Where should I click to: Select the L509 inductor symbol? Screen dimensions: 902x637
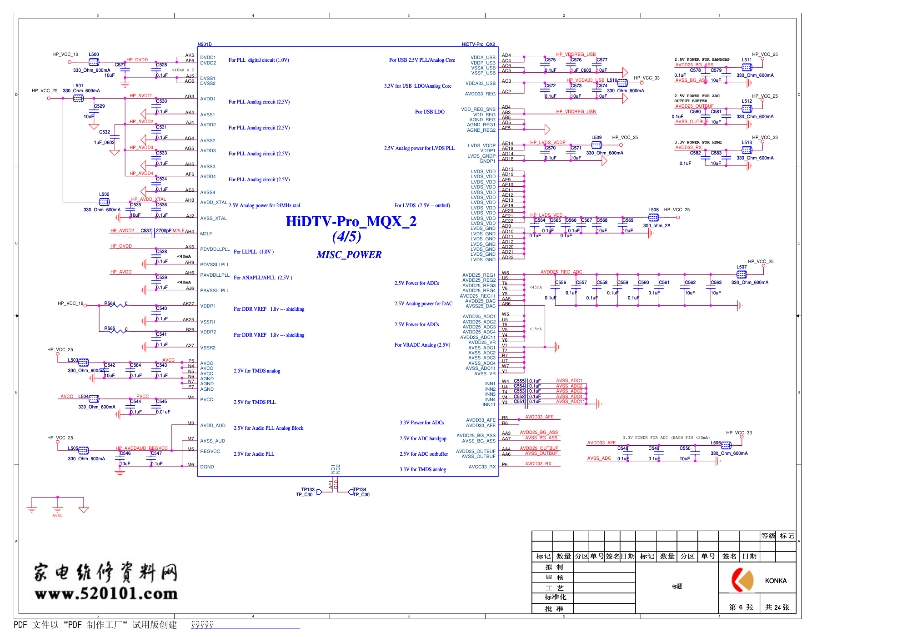click(x=597, y=145)
